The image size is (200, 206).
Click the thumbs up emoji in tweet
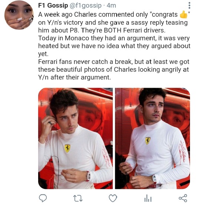[183, 14]
